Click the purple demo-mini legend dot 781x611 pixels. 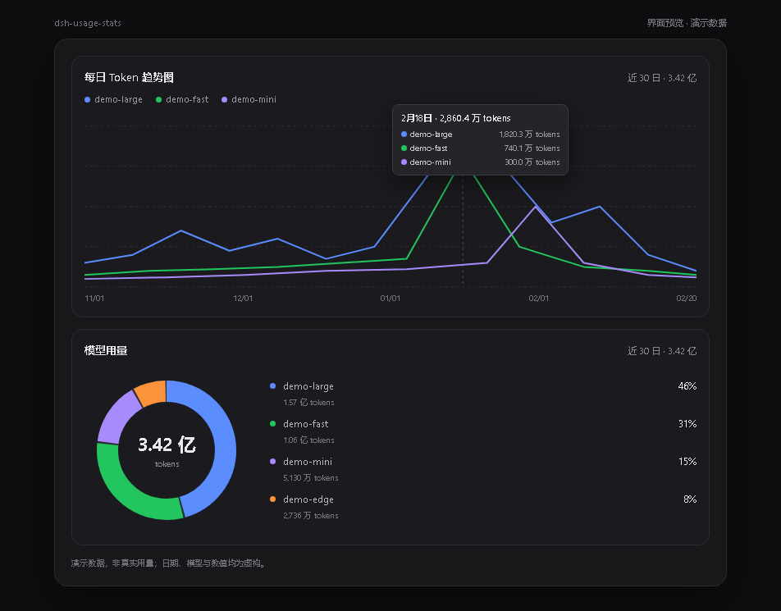click(x=224, y=99)
